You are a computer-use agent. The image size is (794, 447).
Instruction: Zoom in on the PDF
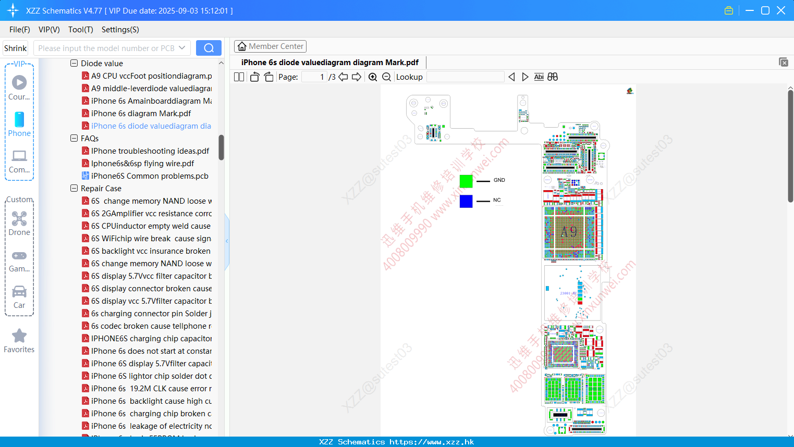(x=373, y=77)
